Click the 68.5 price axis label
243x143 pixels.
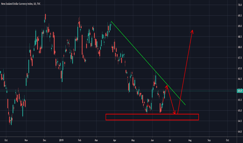[x=240, y=37]
